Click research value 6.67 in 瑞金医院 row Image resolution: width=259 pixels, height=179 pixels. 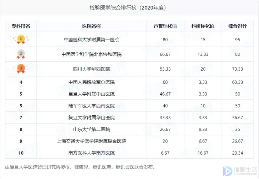coord(203,141)
